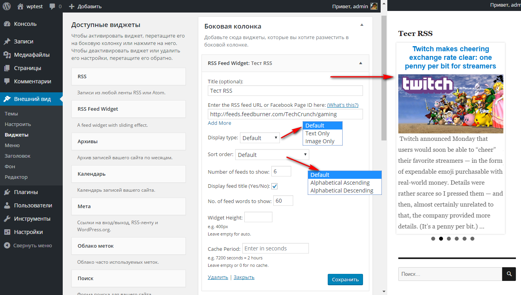521x295 pixels.
Task: Select the Календарь widget
Action: (129, 174)
